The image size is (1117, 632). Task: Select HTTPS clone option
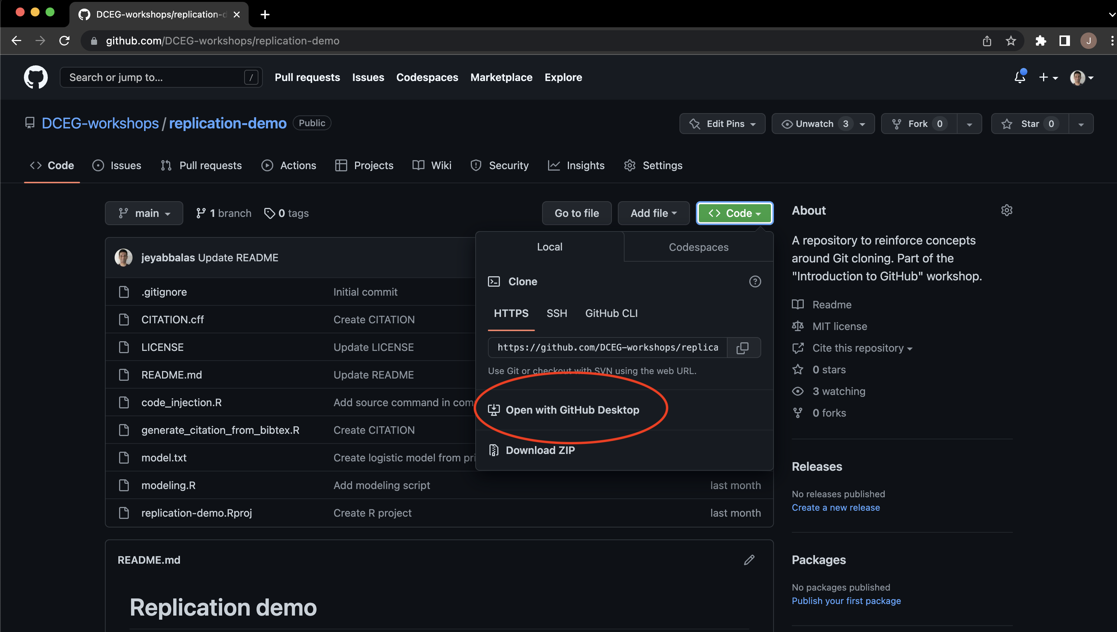[x=511, y=314]
